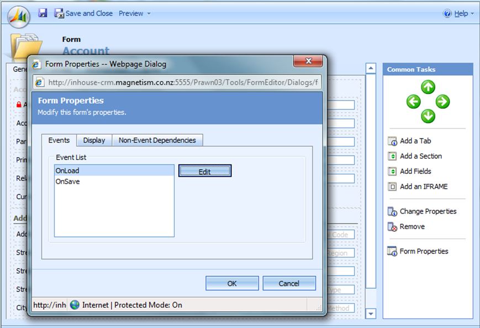480x328 pixels.
Task: Click the green up arrow
Action: click(428, 87)
